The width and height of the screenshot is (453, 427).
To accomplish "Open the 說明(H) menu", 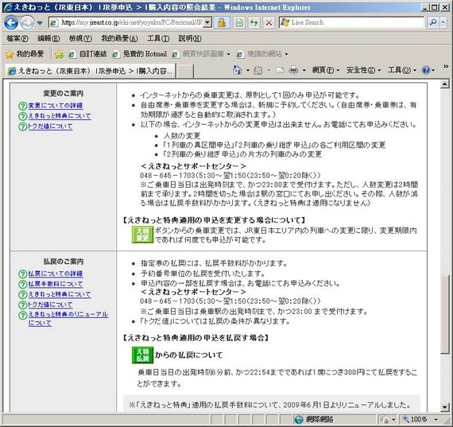I will [x=190, y=38].
